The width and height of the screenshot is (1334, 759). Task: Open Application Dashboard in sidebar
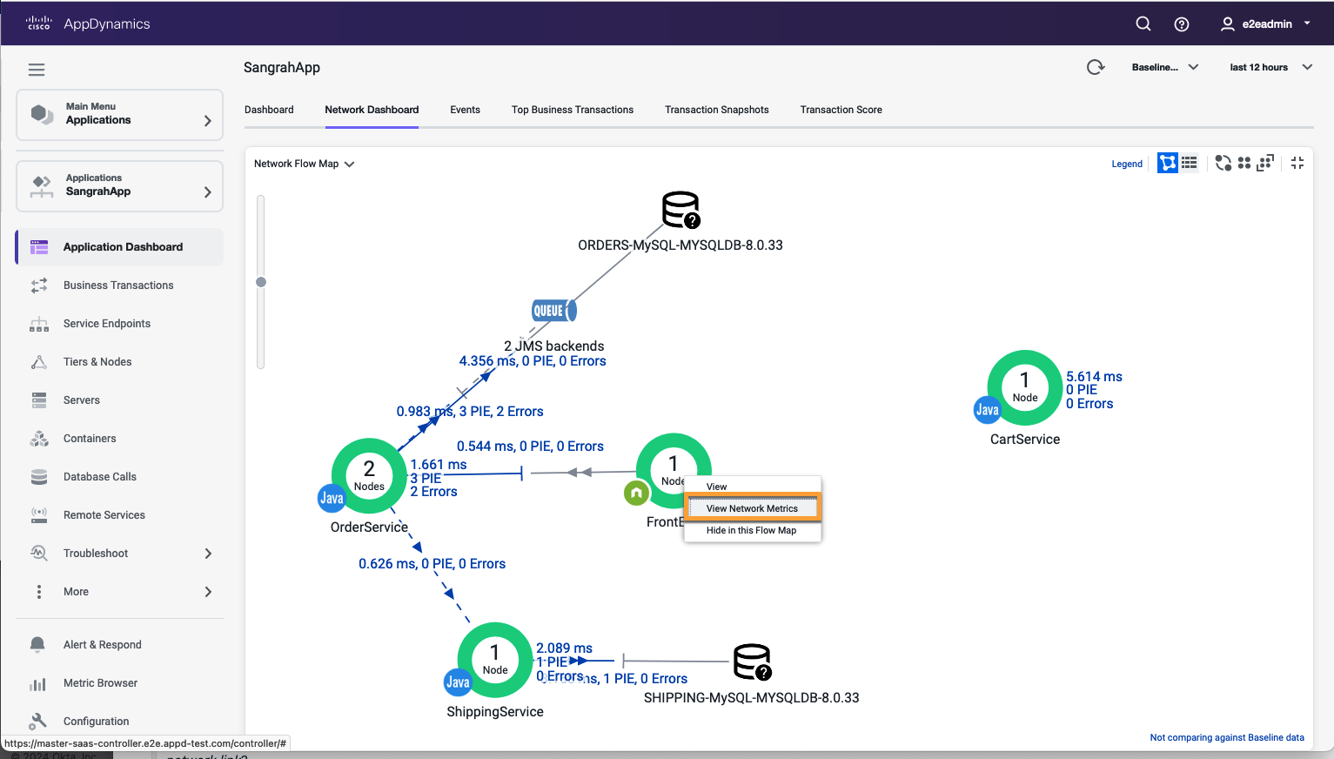tap(119, 247)
